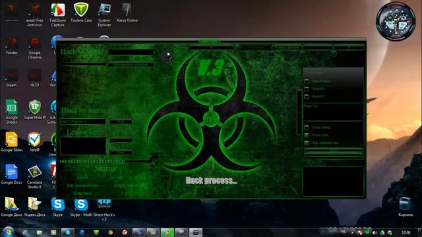Screen dimensions: 422x237
Task: Select the System Explorer desktop icon
Action: point(104,15)
